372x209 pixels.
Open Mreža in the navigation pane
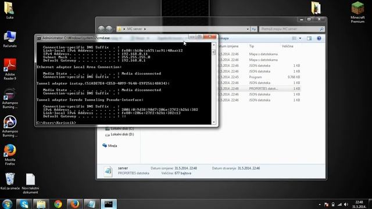tap(110, 146)
